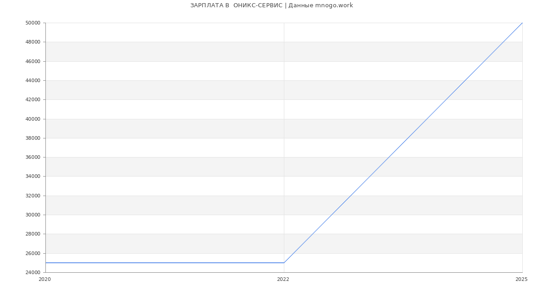Click the 38000 y-axis label
The width and height of the screenshot is (545, 295).
coord(33,138)
